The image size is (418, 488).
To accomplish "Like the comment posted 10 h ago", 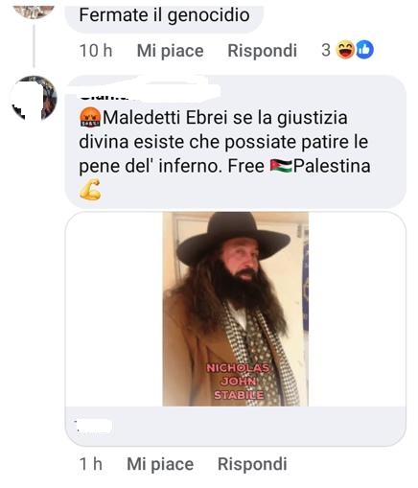I will pyautogui.click(x=171, y=51).
